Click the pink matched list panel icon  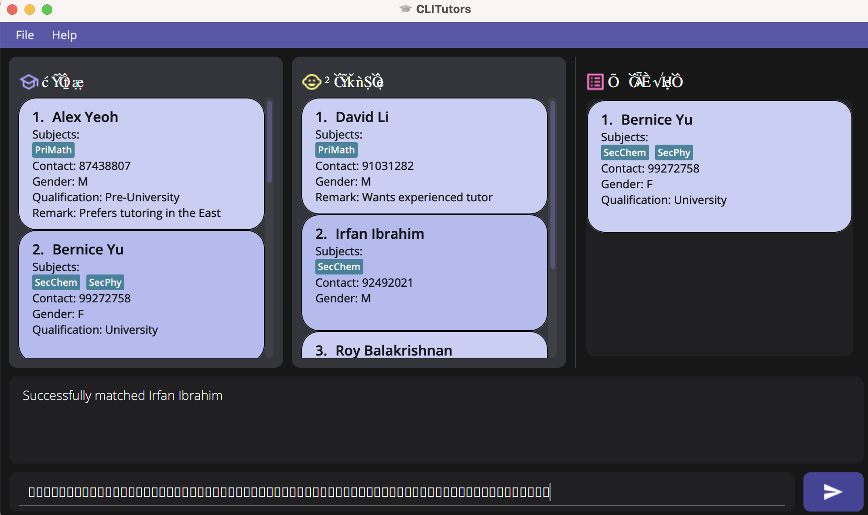[595, 81]
